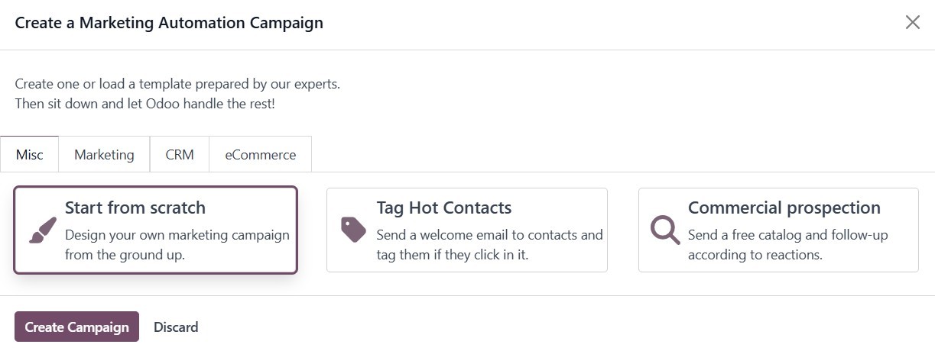Click 'Send a free catalog and follow-up' description
The width and height of the screenshot is (935, 354).
click(787, 235)
